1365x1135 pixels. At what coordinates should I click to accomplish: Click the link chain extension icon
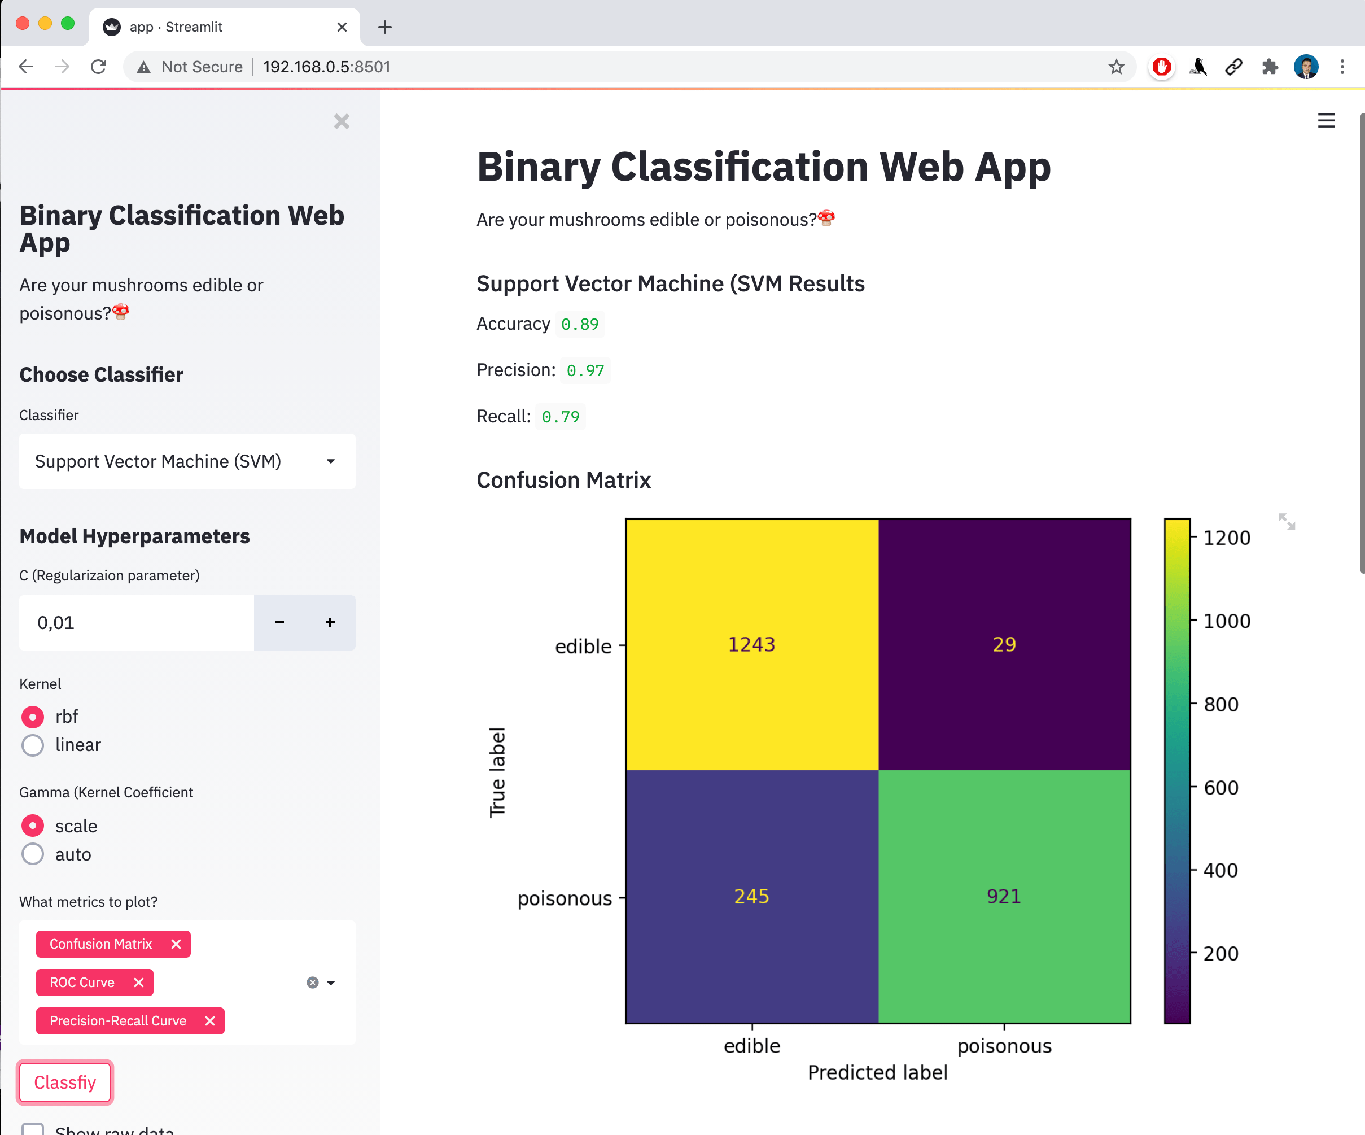pyautogui.click(x=1233, y=67)
